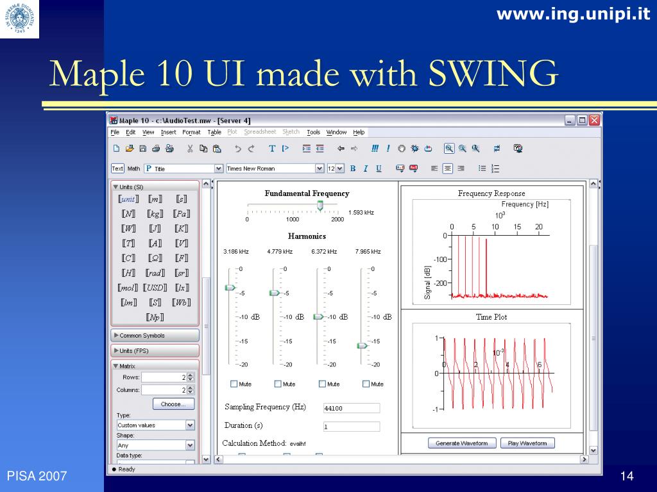Viewport: 657px width, 492px height.
Task: Mute the 6.372 kHz harmonic
Action: click(322, 384)
